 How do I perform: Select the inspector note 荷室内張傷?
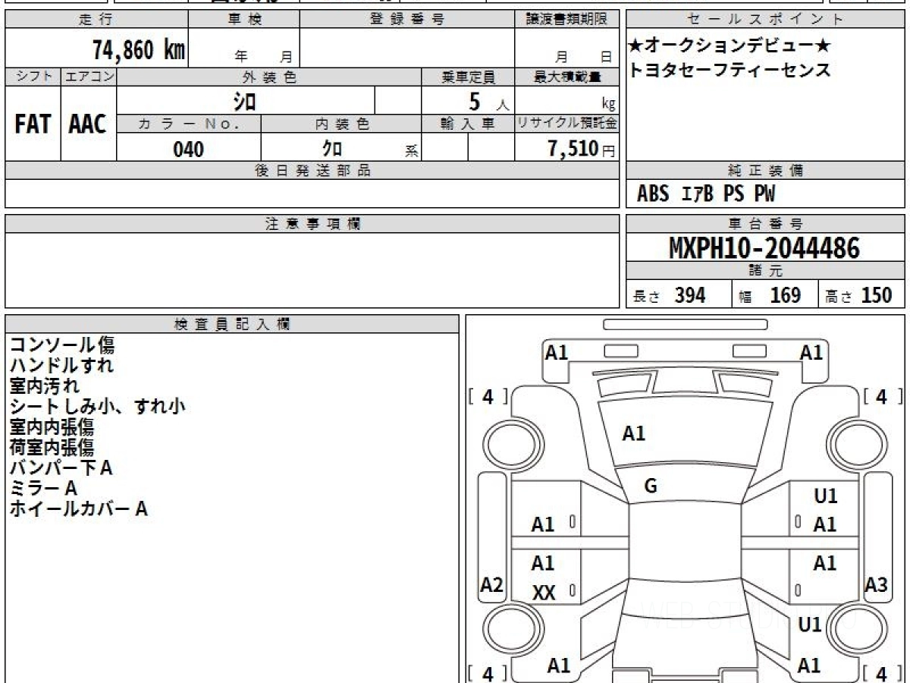pos(52,448)
